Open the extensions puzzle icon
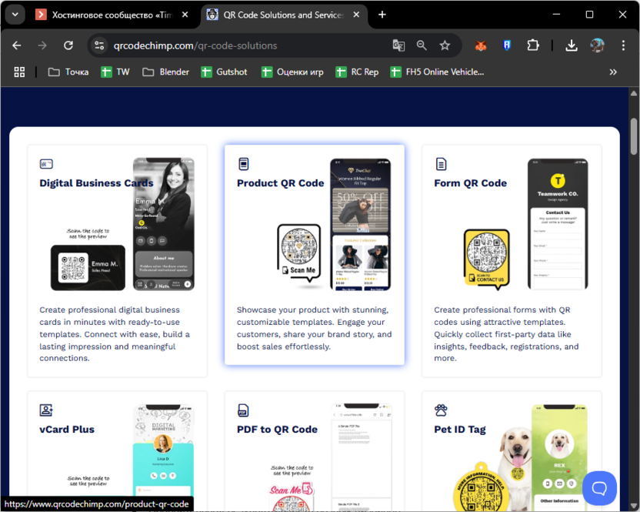This screenshot has width=640, height=512. (x=532, y=45)
